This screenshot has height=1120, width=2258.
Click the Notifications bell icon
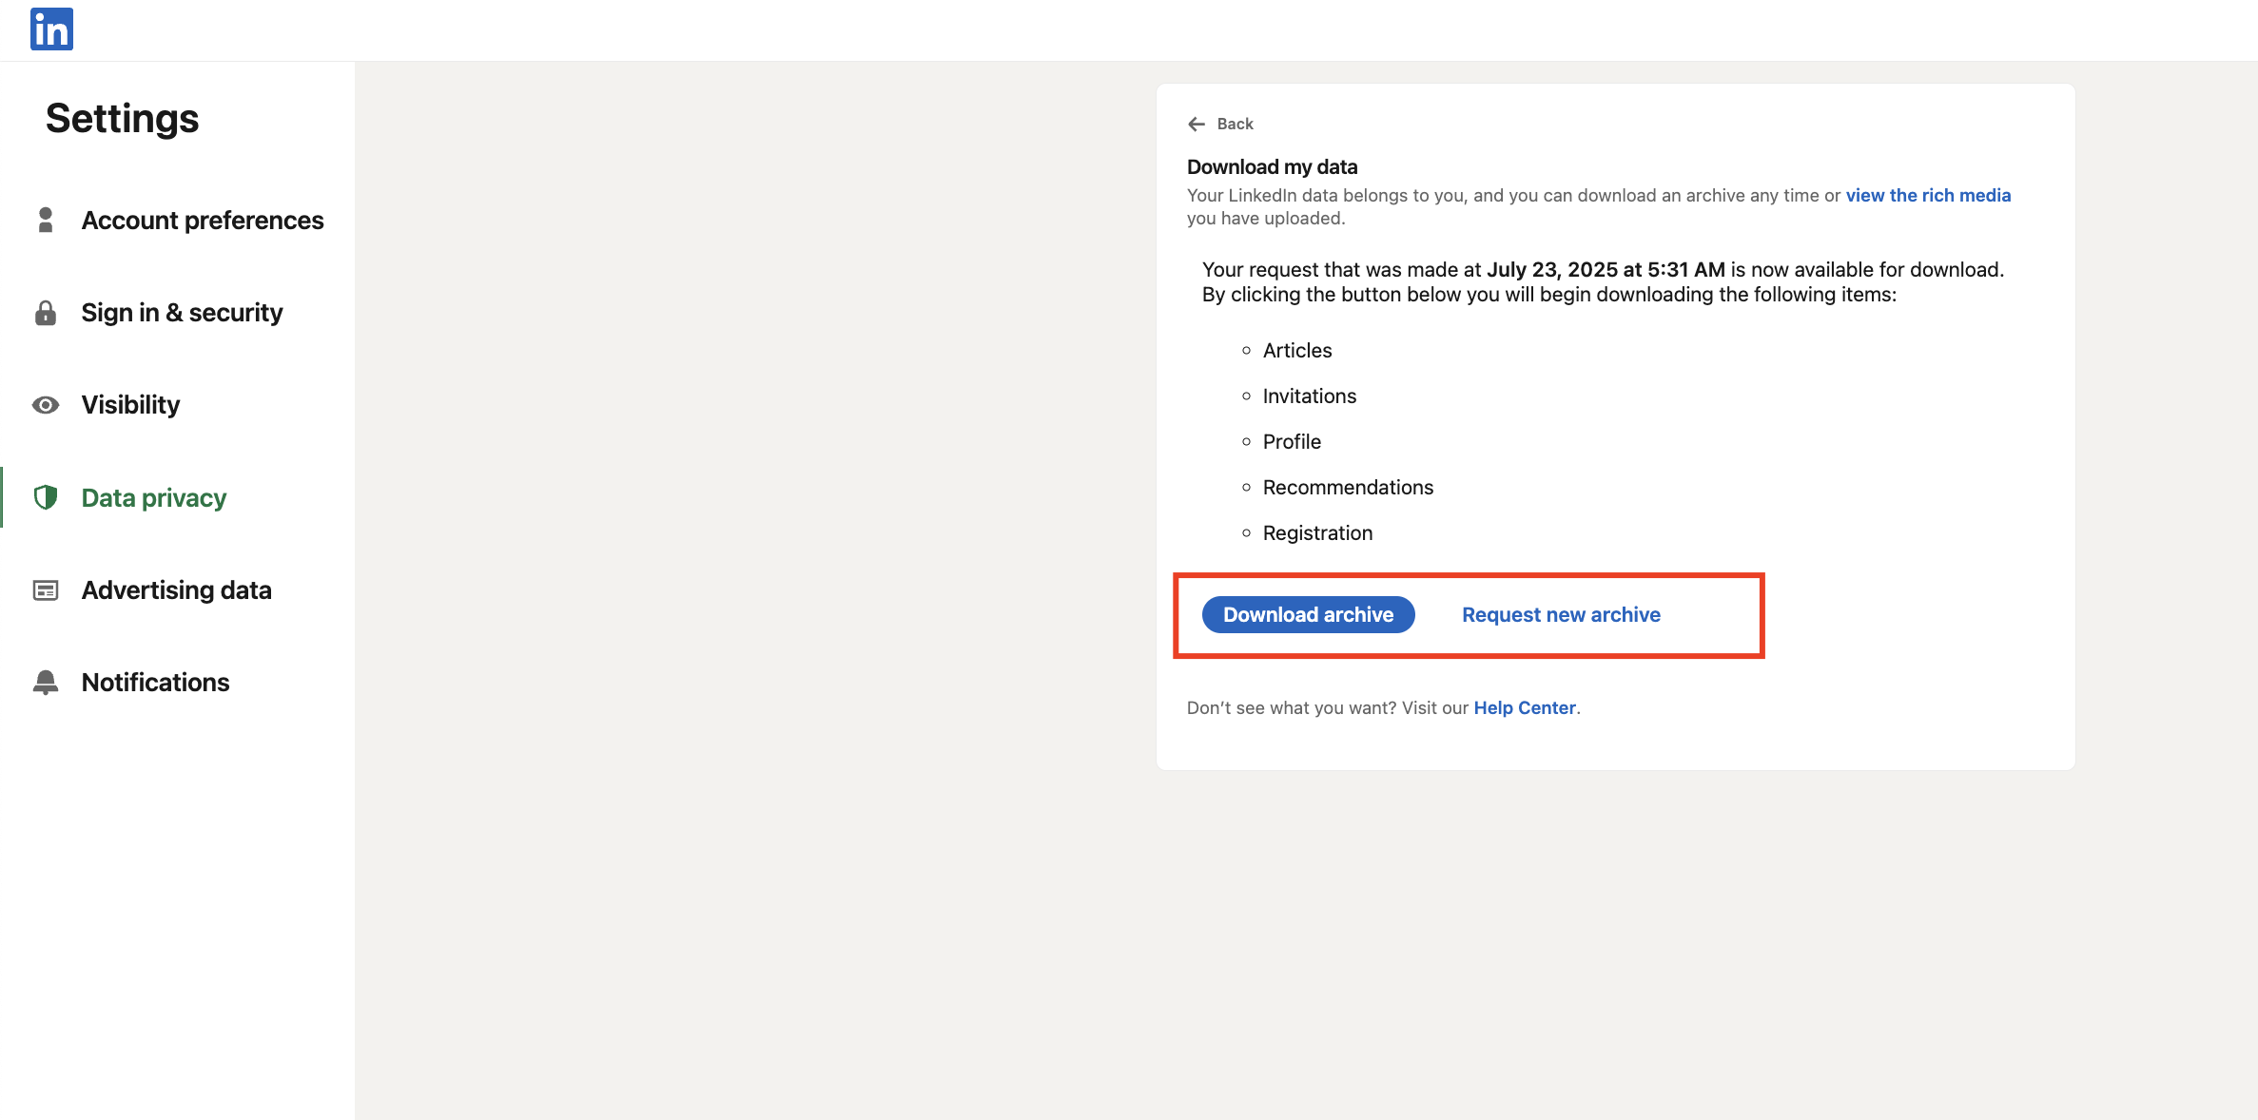coord(45,683)
